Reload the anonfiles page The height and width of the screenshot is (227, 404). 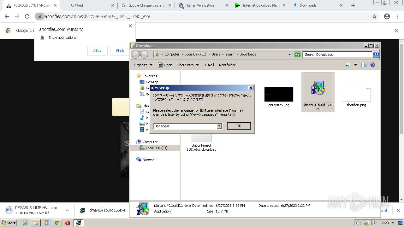click(27, 16)
